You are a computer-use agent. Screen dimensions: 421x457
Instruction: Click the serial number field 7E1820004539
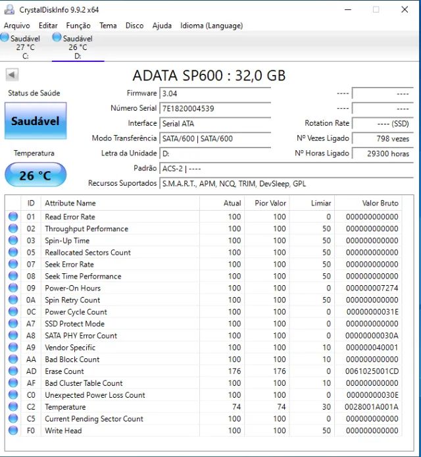pos(215,109)
